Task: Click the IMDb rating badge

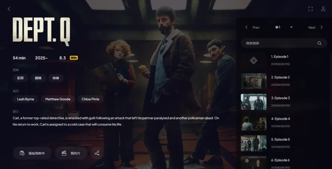Action: click(74, 58)
